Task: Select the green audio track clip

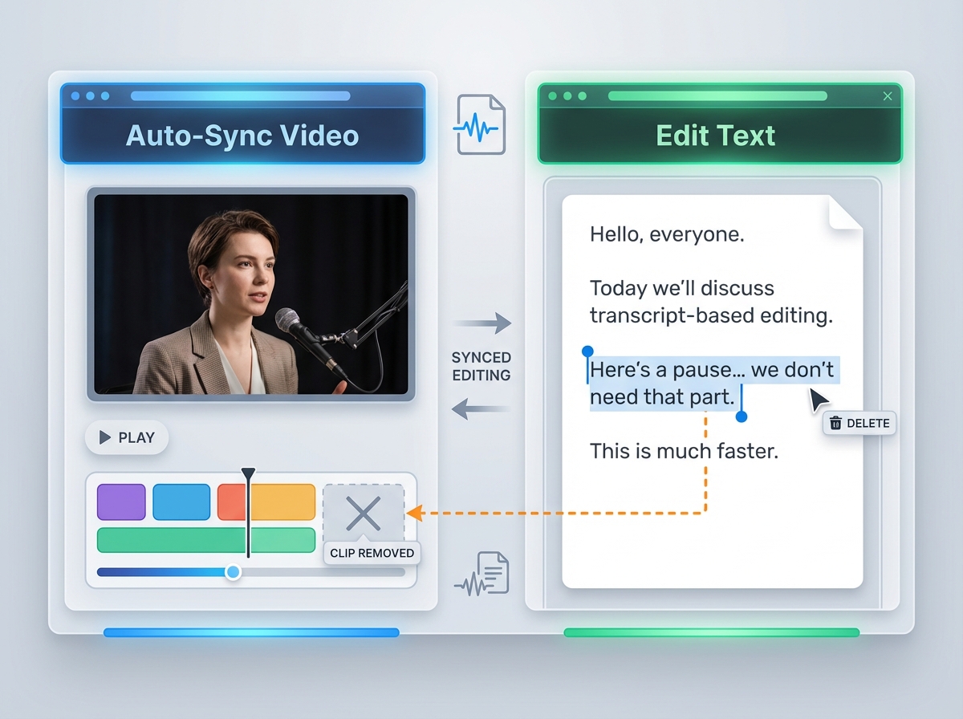Action: click(205, 540)
